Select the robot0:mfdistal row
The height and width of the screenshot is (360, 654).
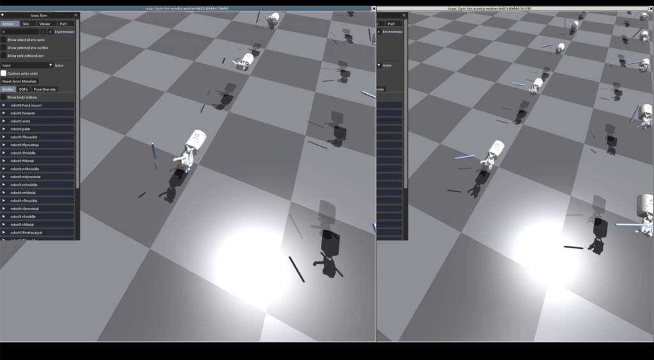(37, 193)
